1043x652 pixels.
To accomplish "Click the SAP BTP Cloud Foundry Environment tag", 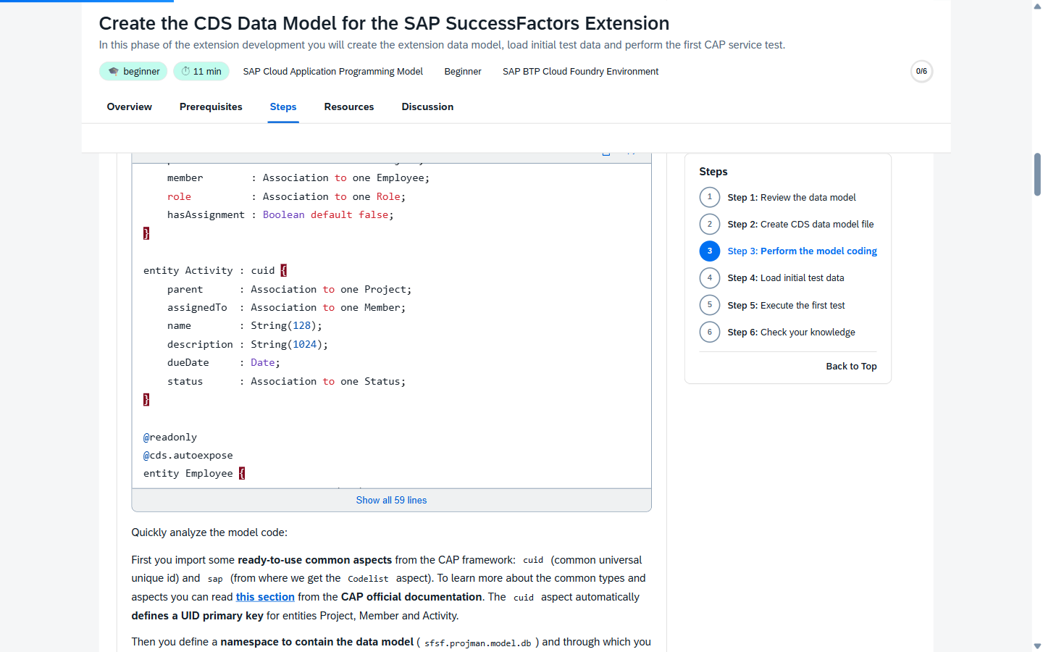I will [580, 71].
